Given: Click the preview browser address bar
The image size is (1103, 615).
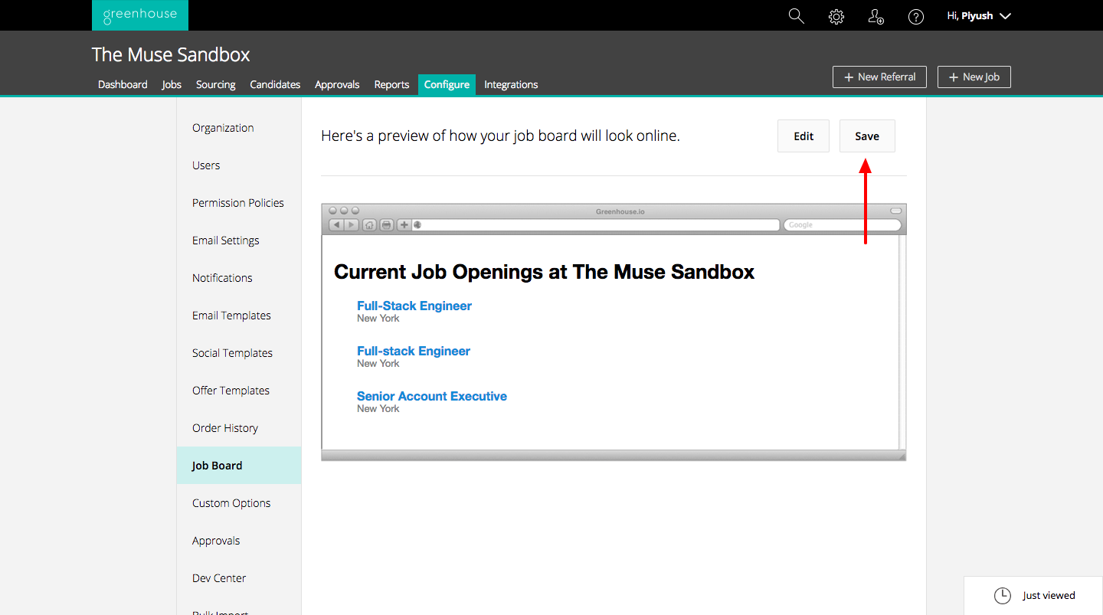Looking at the screenshot, I should click(596, 224).
